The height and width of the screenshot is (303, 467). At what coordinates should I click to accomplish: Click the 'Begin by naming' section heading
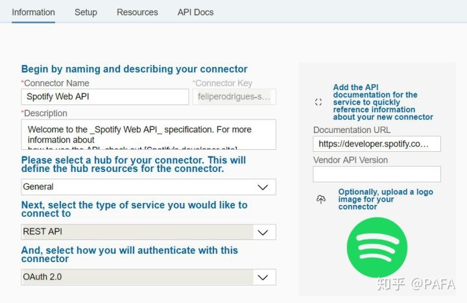[x=134, y=69]
